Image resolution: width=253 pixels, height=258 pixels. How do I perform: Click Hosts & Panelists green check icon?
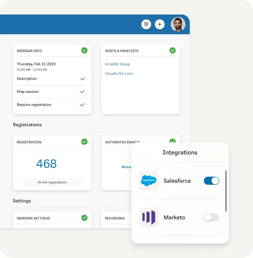point(172,50)
